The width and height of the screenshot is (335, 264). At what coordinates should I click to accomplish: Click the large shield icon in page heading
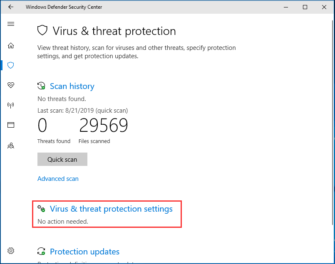(x=42, y=31)
